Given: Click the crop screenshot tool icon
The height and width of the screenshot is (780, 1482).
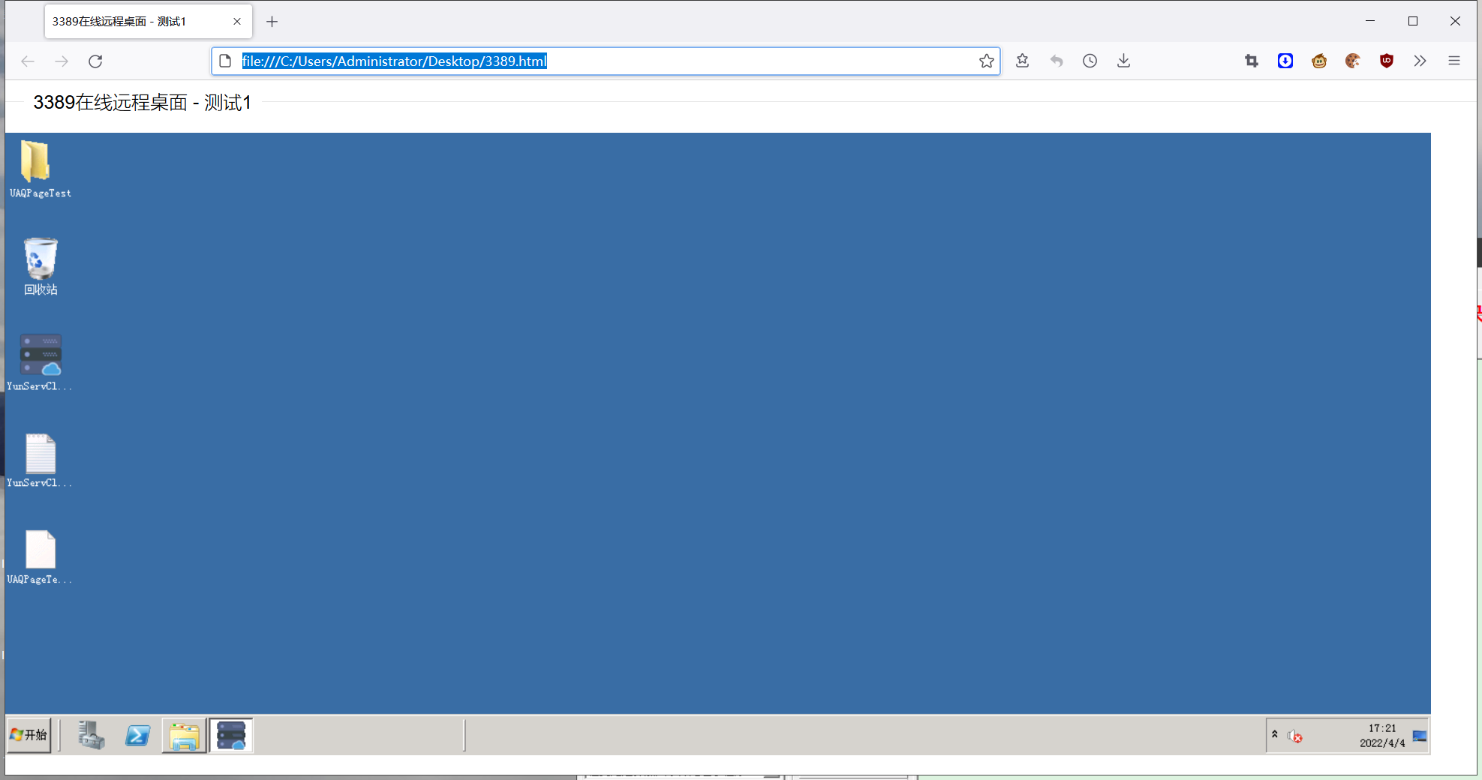Looking at the screenshot, I should tap(1251, 61).
